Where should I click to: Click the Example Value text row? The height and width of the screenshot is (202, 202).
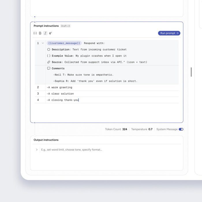coord(89,56)
